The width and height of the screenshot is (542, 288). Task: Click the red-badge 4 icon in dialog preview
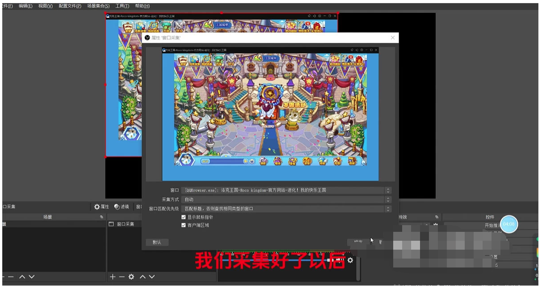[x=348, y=60]
